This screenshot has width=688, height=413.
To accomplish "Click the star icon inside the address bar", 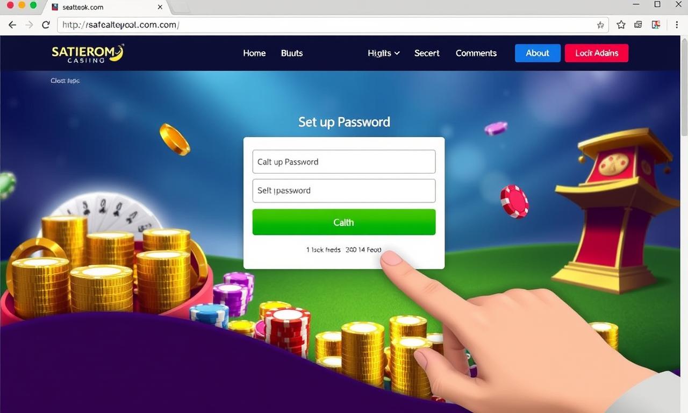I will coord(600,25).
